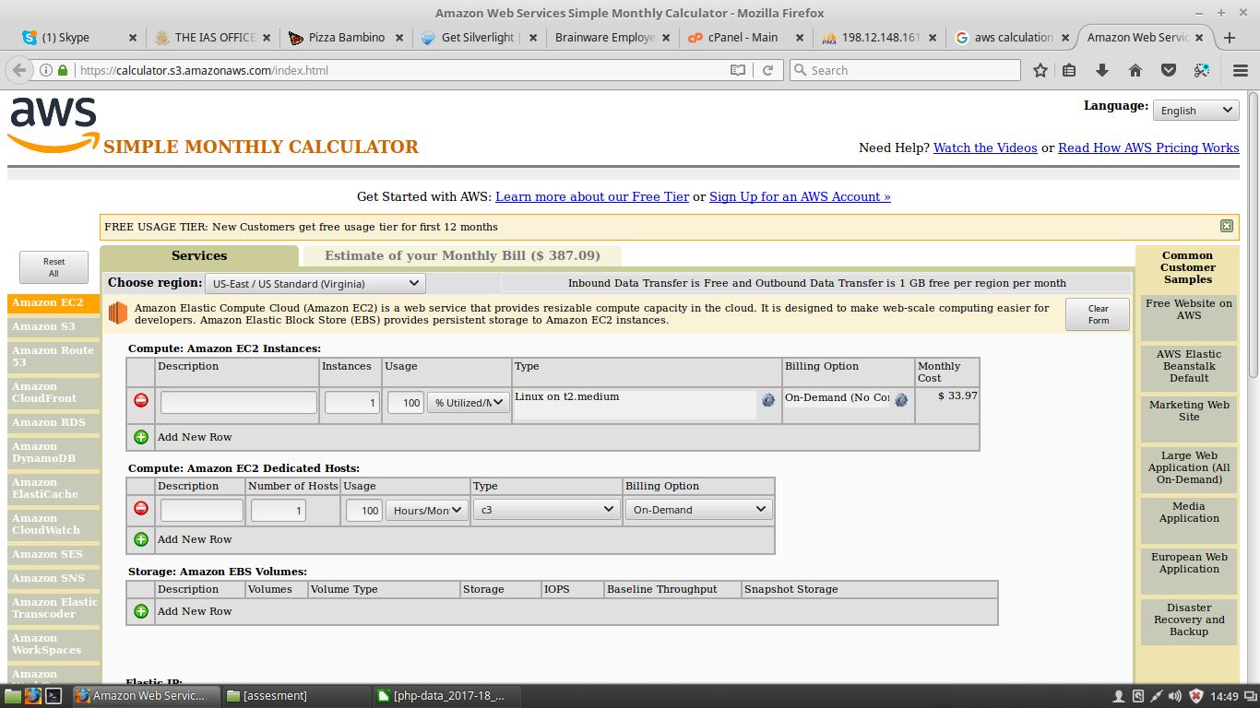The image size is (1260, 708).
Task: Open Firefox bookmarks library icon
Action: (1069, 70)
